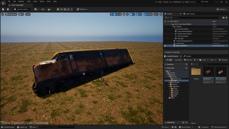Toggle grid position snapping in the viewport
Screen dimensions: 229x129
coord(131,14)
